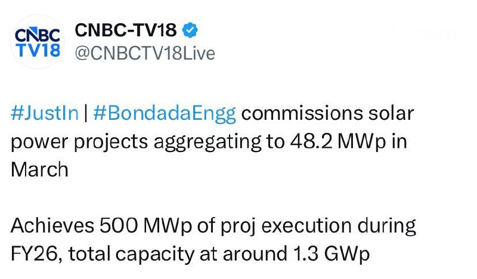
Task: Open the #BondadaEngg hashtag
Action: pyautogui.click(x=165, y=113)
